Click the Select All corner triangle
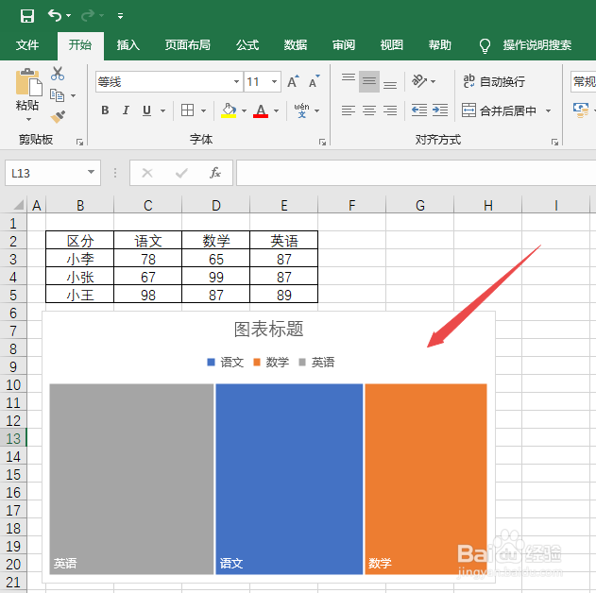 click(18, 205)
